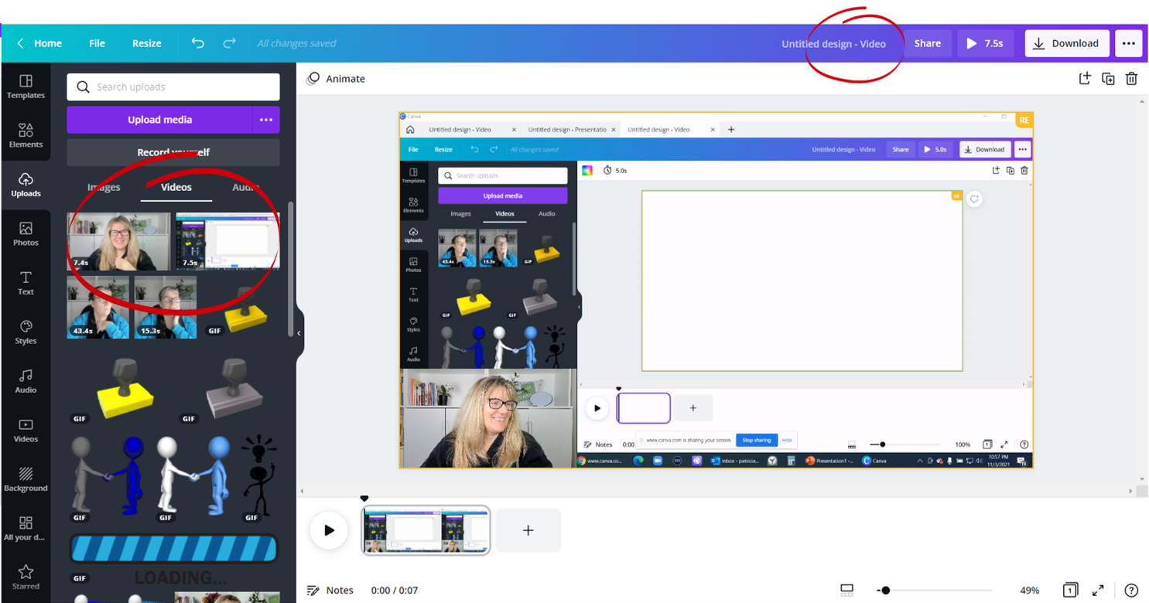Adjust the zoom slider handle
Image resolution: width=1149 pixels, height=603 pixels.
tap(885, 590)
